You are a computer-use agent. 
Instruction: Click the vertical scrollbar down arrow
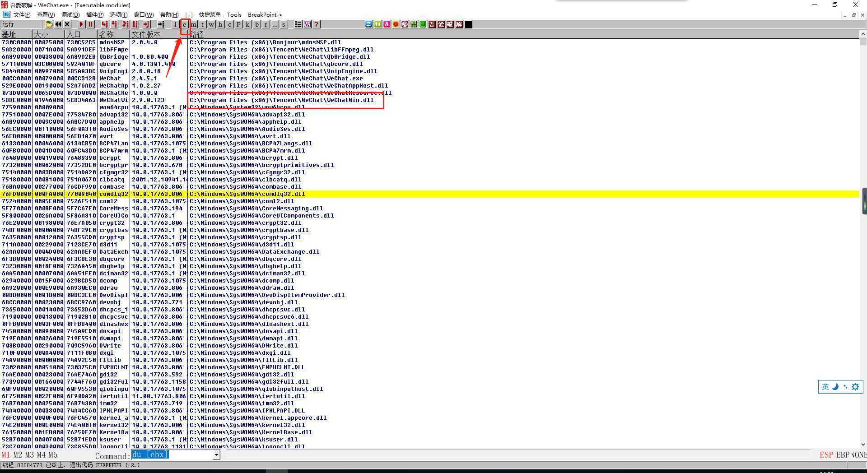(863, 445)
